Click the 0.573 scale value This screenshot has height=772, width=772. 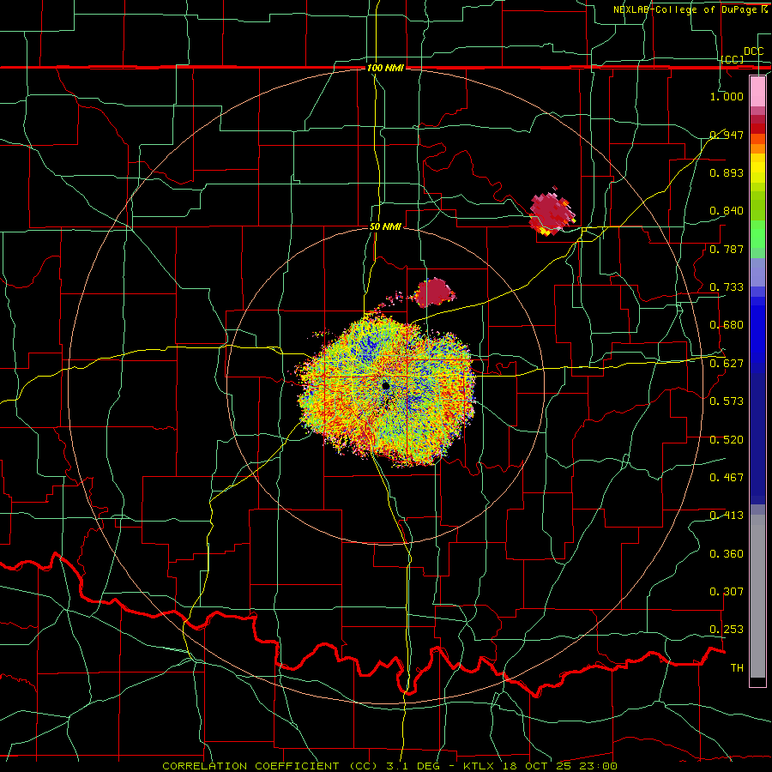(727, 401)
